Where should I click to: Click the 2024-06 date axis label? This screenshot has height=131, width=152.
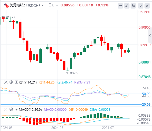(x=57, y=128)
